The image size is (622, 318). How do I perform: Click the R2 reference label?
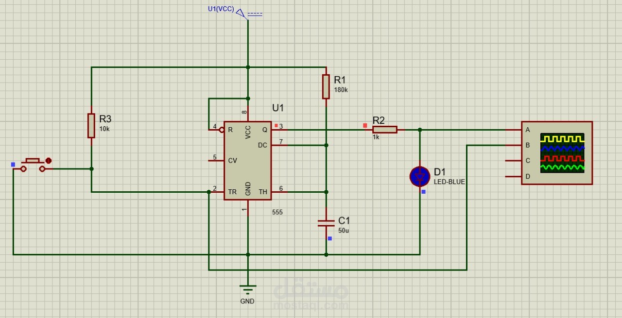379,120
